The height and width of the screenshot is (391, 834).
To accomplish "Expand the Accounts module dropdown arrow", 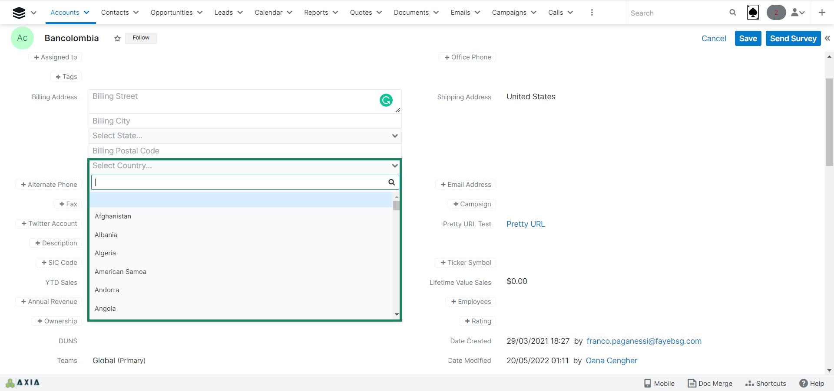I will click(86, 13).
